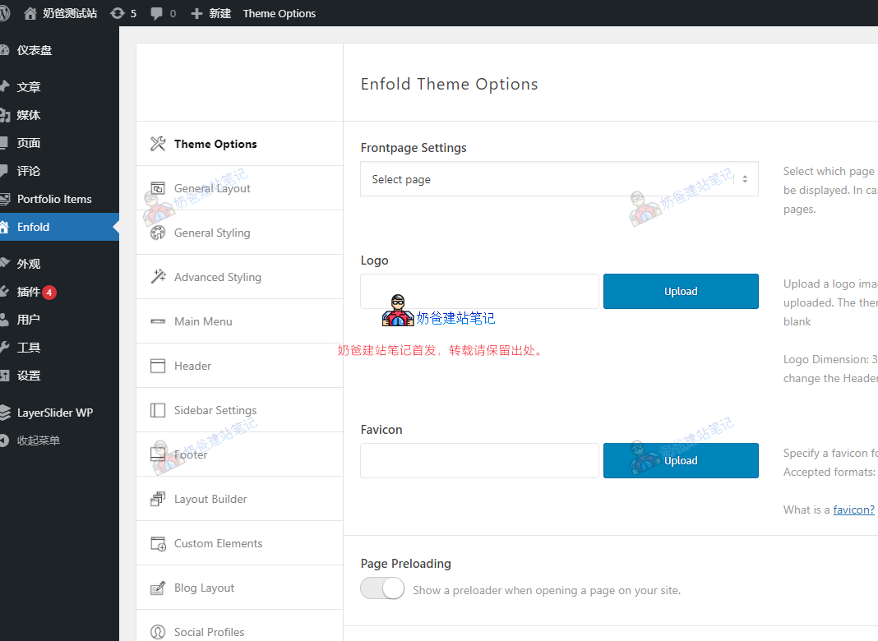
Task: Open the Frontpage Settings Select page dropdown
Action: click(559, 179)
